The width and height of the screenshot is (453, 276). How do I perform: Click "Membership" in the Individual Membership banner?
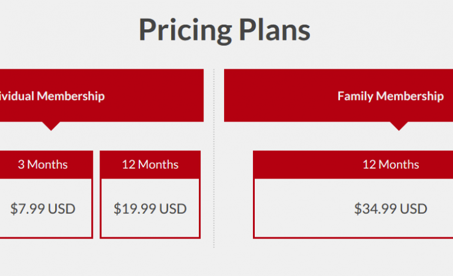tap(71, 96)
